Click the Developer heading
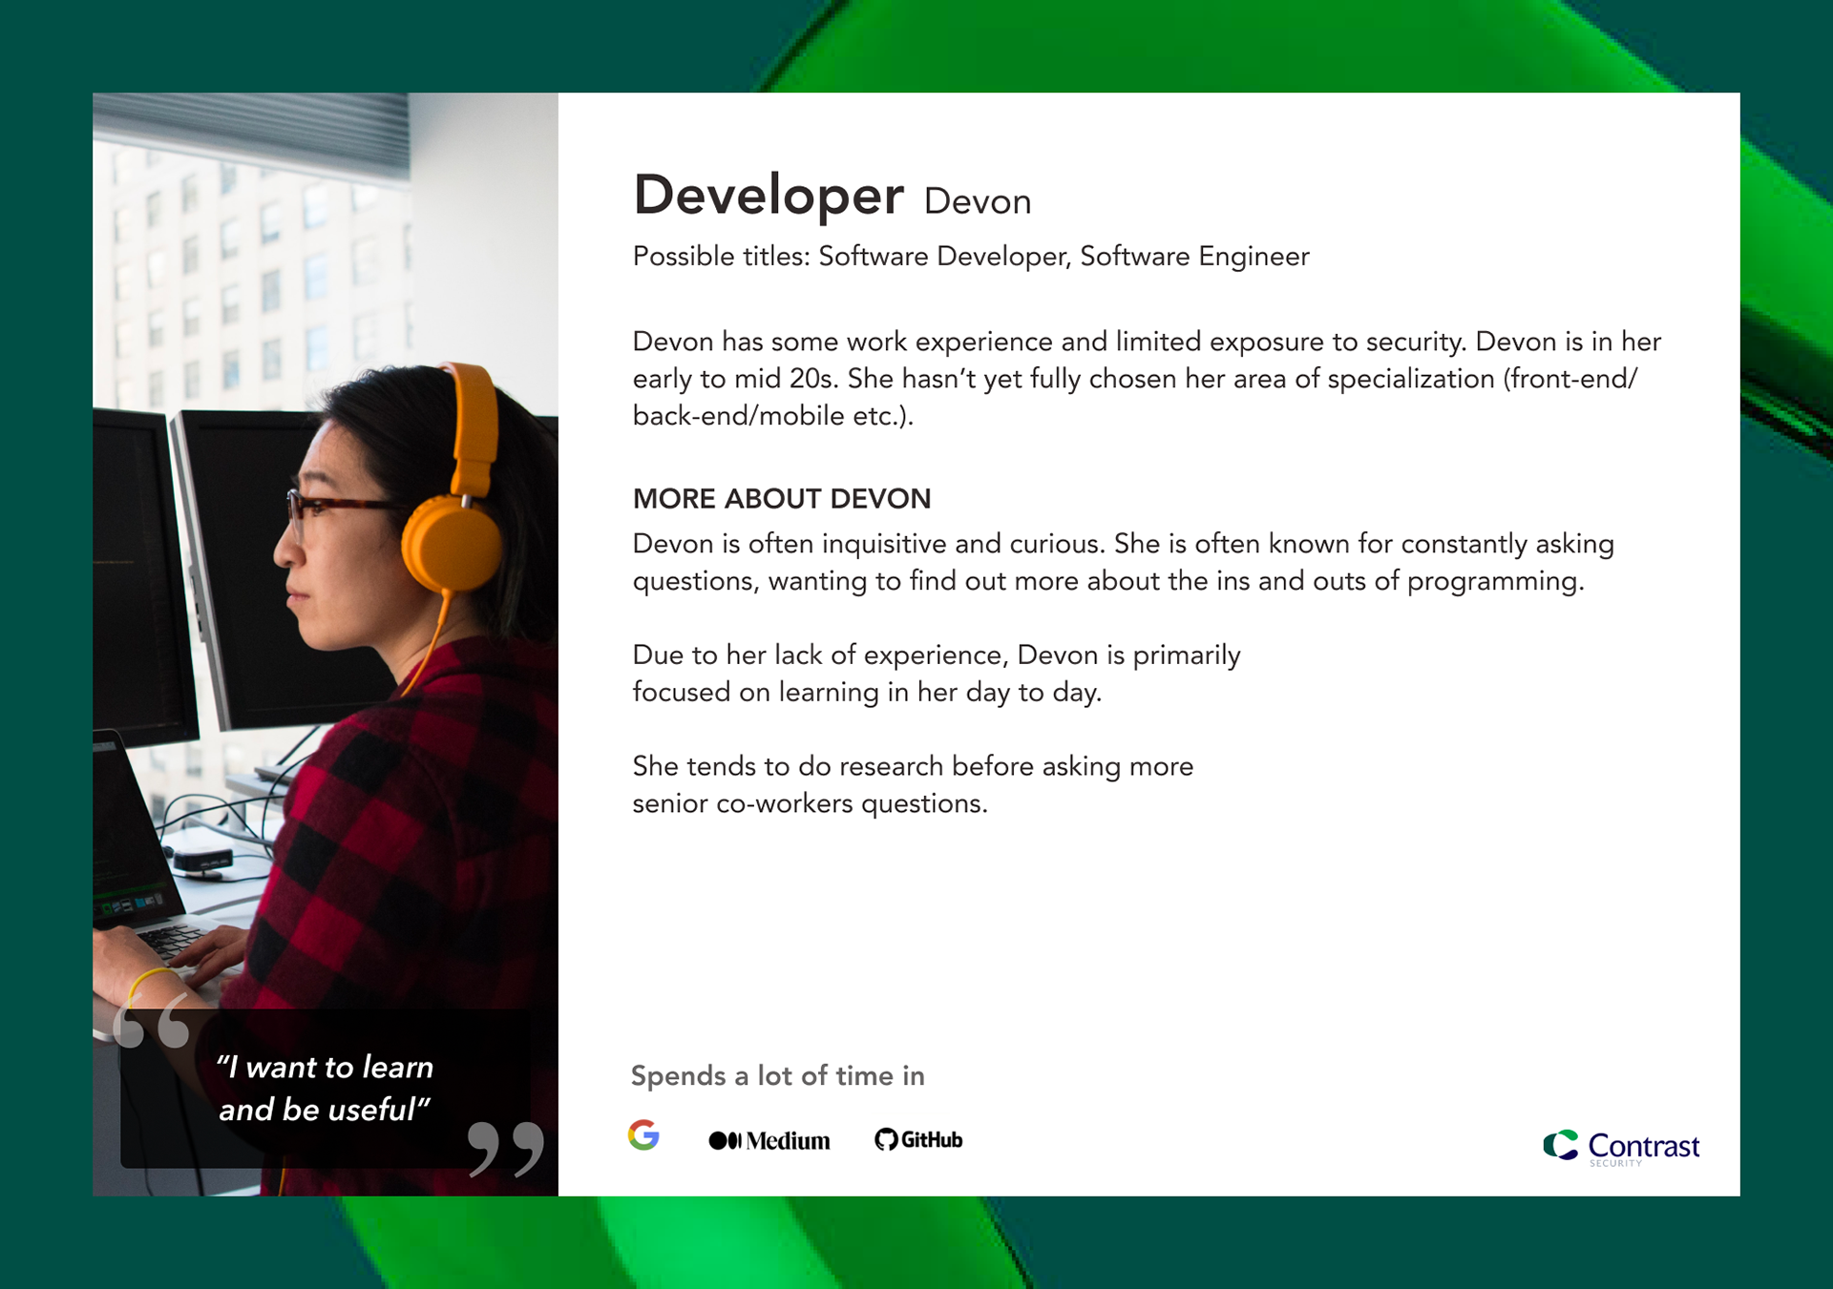The height and width of the screenshot is (1289, 1833). point(768,197)
